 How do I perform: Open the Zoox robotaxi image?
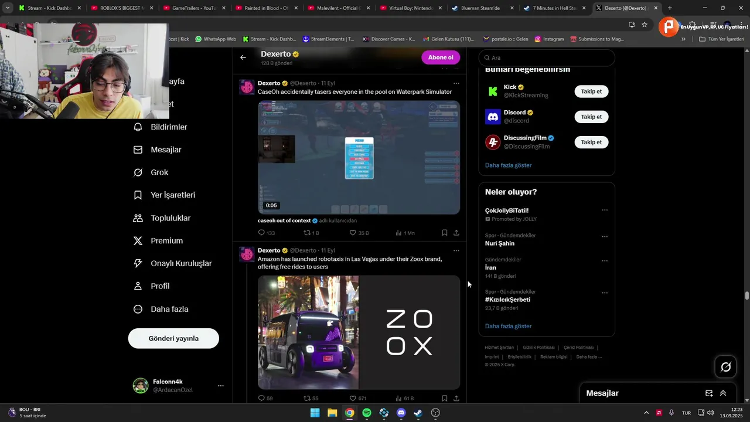click(359, 332)
